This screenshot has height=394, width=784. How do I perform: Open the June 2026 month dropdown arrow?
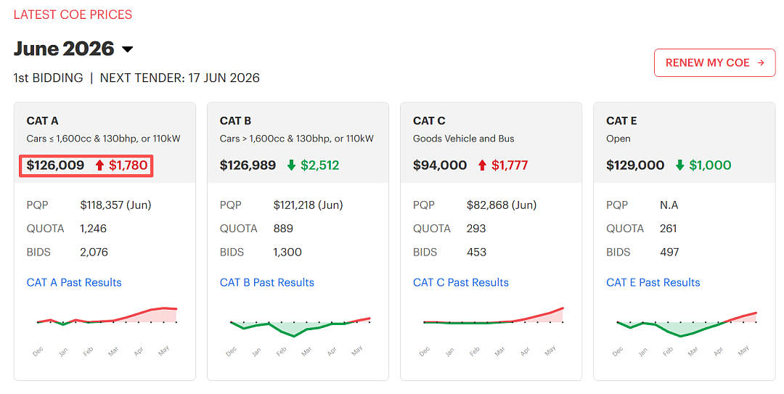click(x=128, y=49)
